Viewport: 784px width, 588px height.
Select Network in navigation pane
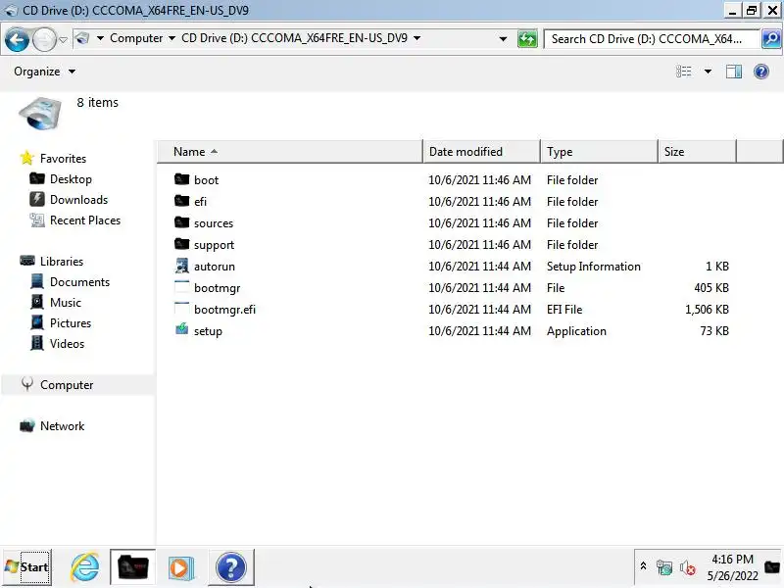[52, 425]
